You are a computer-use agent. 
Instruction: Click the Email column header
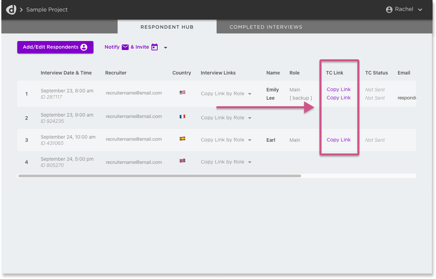(x=404, y=73)
